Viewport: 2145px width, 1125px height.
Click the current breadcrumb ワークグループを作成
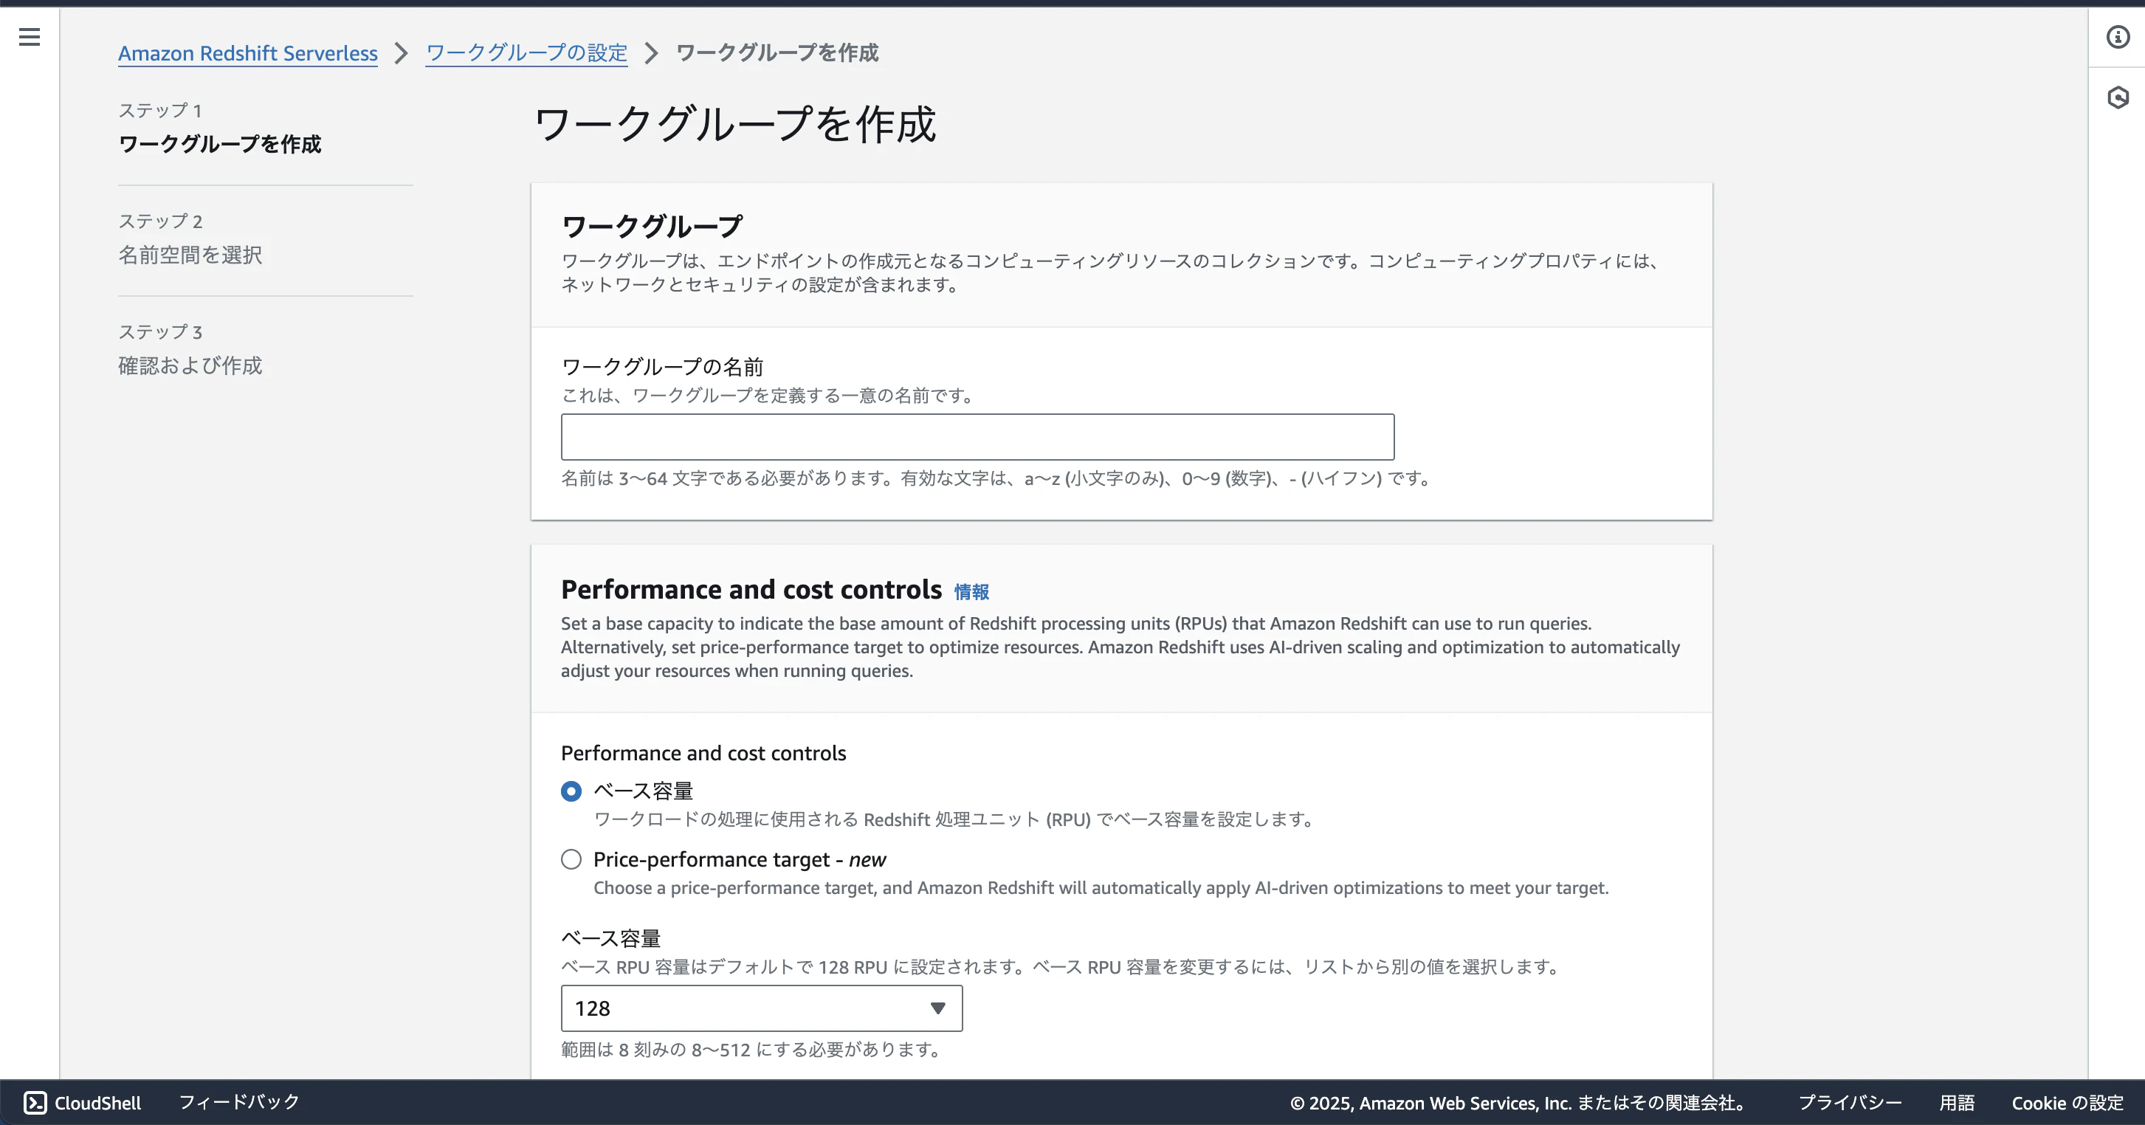pos(777,52)
